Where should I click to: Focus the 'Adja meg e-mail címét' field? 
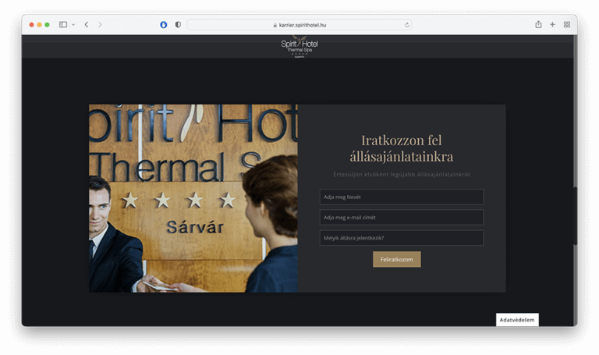[x=401, y=217]
